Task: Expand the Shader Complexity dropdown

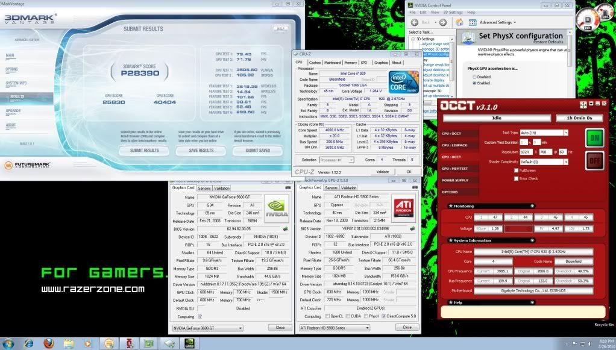Action: click(x=565, y=162)
